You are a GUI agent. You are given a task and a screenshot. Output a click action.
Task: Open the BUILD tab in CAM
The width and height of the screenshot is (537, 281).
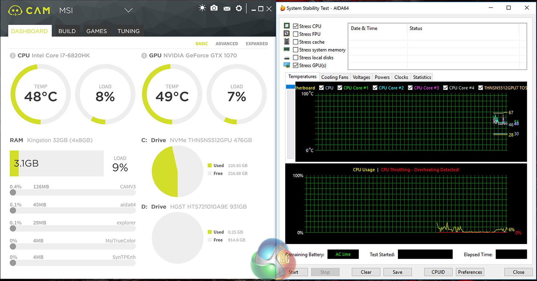(67, 31)
